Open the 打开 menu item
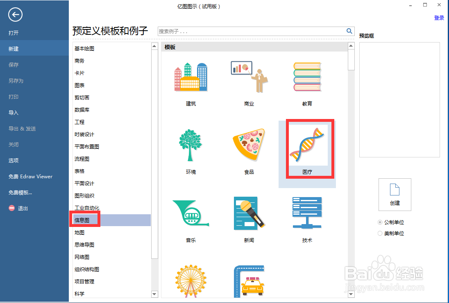This screenshot has width=449, height=303. point(14,33)
